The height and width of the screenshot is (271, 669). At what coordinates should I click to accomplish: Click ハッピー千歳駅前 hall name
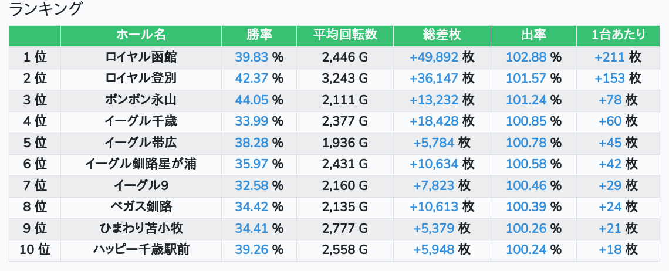pyautogui.click(x=141, y=250)
